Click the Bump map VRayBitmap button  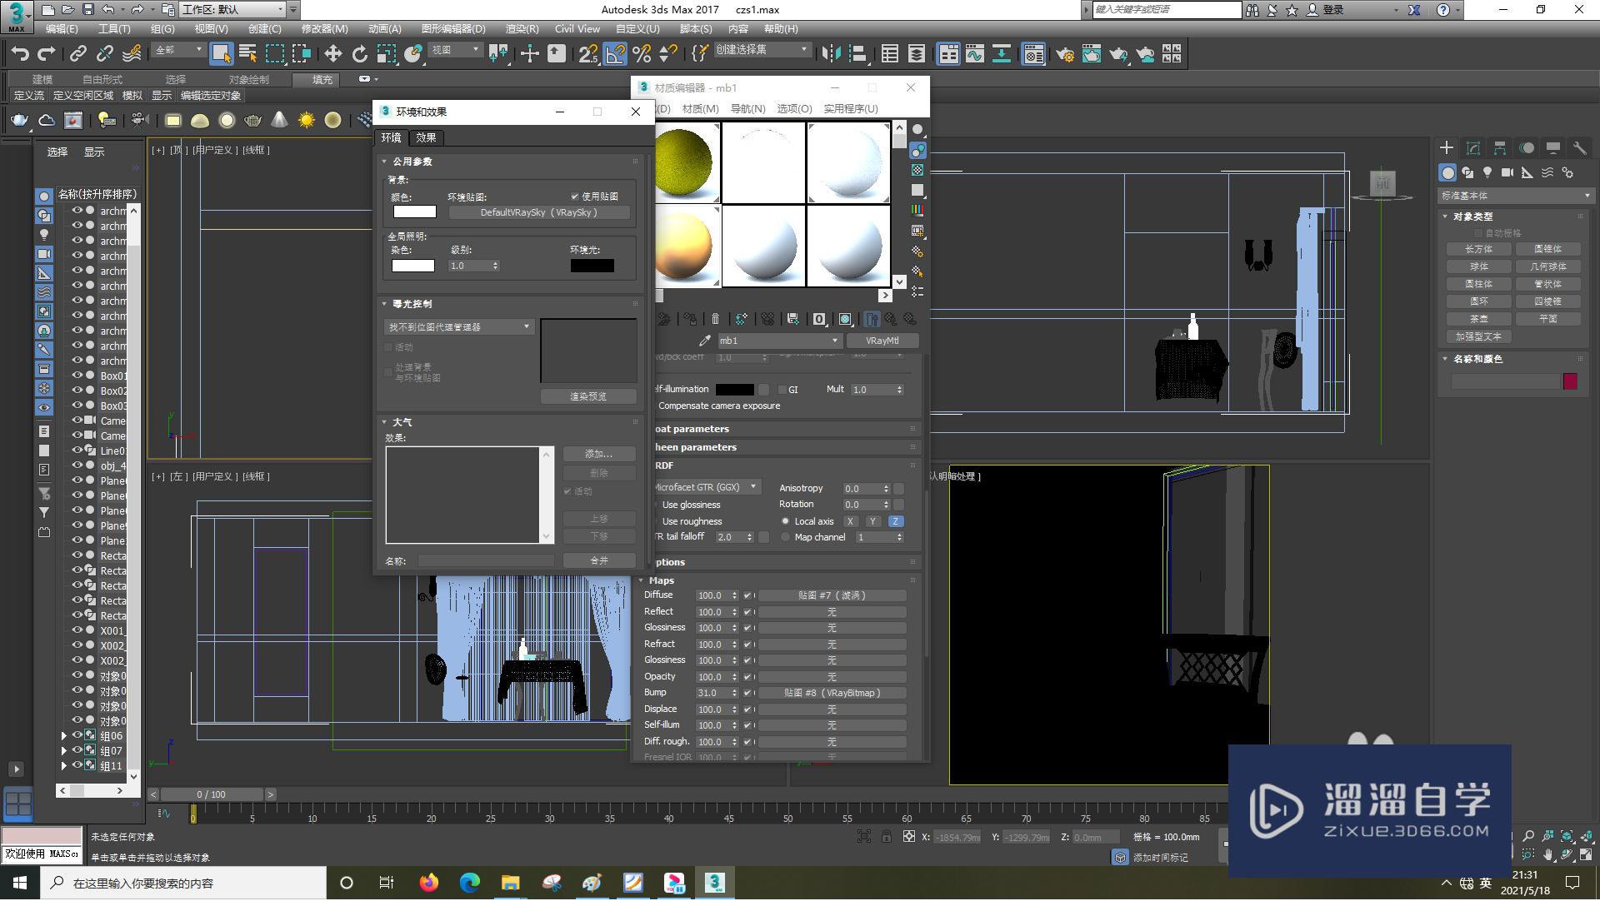coord(832,694)
